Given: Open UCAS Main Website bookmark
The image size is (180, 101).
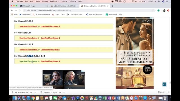Looking at the screenshot, I should pyautogui.click(x=41, y=14).
